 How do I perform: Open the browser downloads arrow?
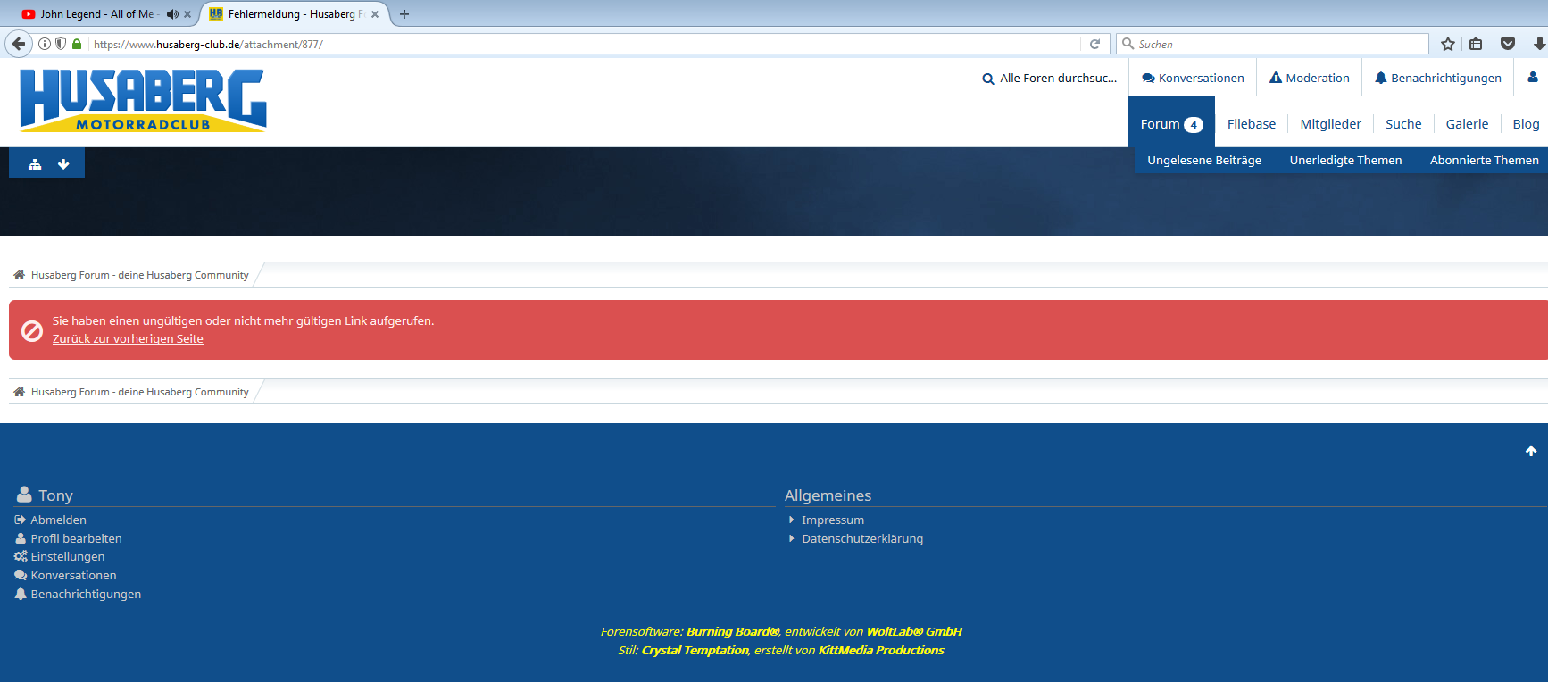click(1539, 44)
